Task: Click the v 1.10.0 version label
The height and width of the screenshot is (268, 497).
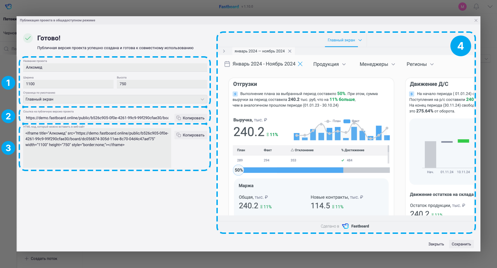Action: click(247, 7)
